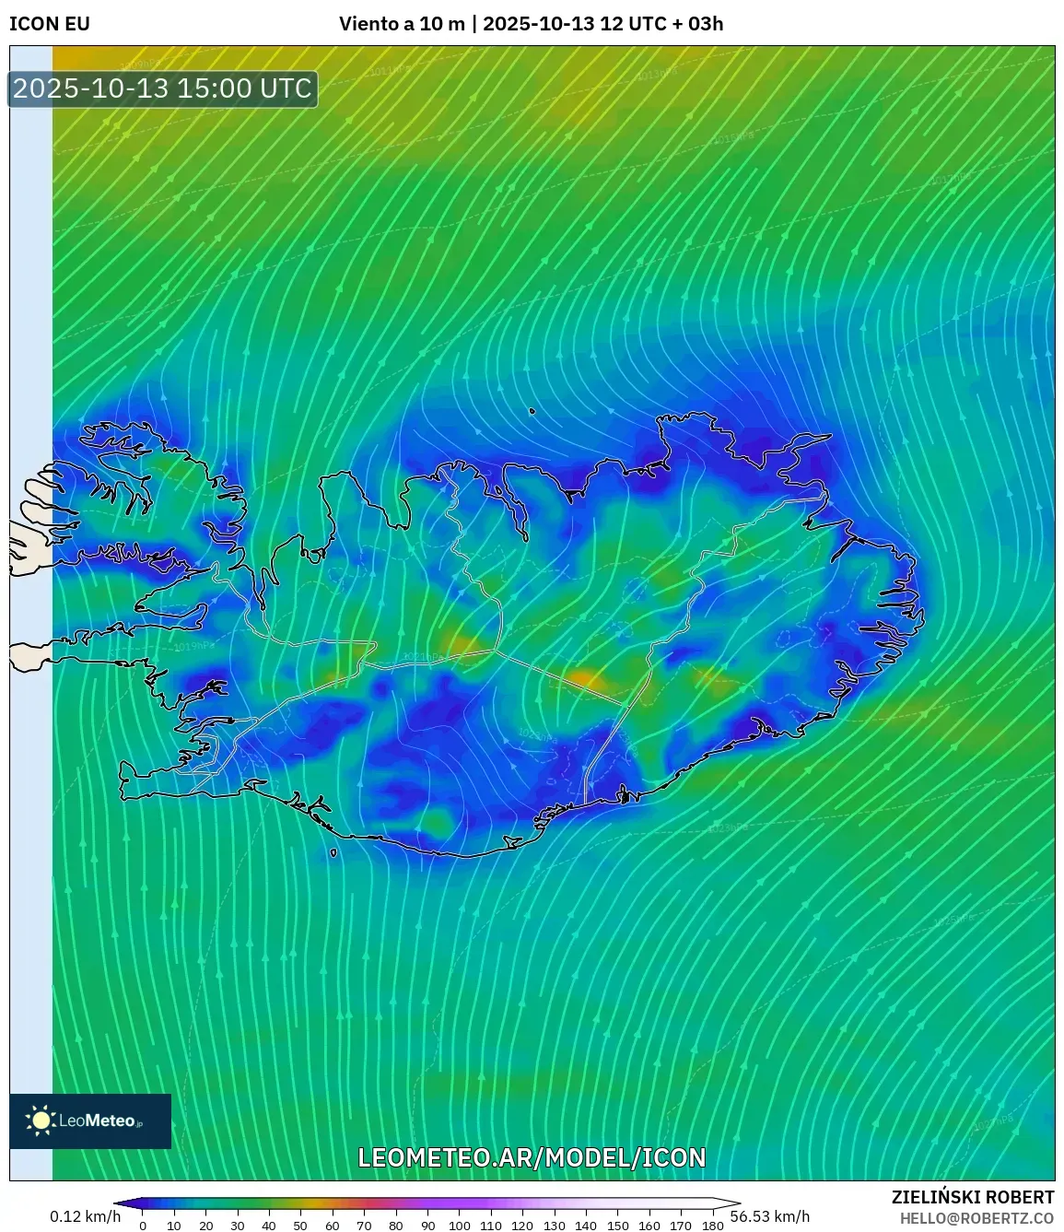Screen dimensions: 1064x1232
Task: Select the ICON EU model title
Action: 50,24
